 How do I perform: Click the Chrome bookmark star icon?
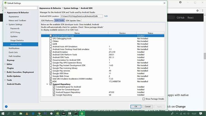(197, 11)
